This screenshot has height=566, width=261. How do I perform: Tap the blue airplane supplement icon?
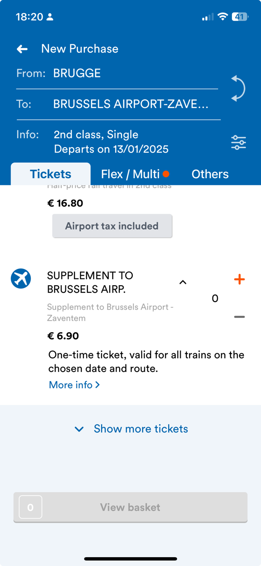coord(21,279)
